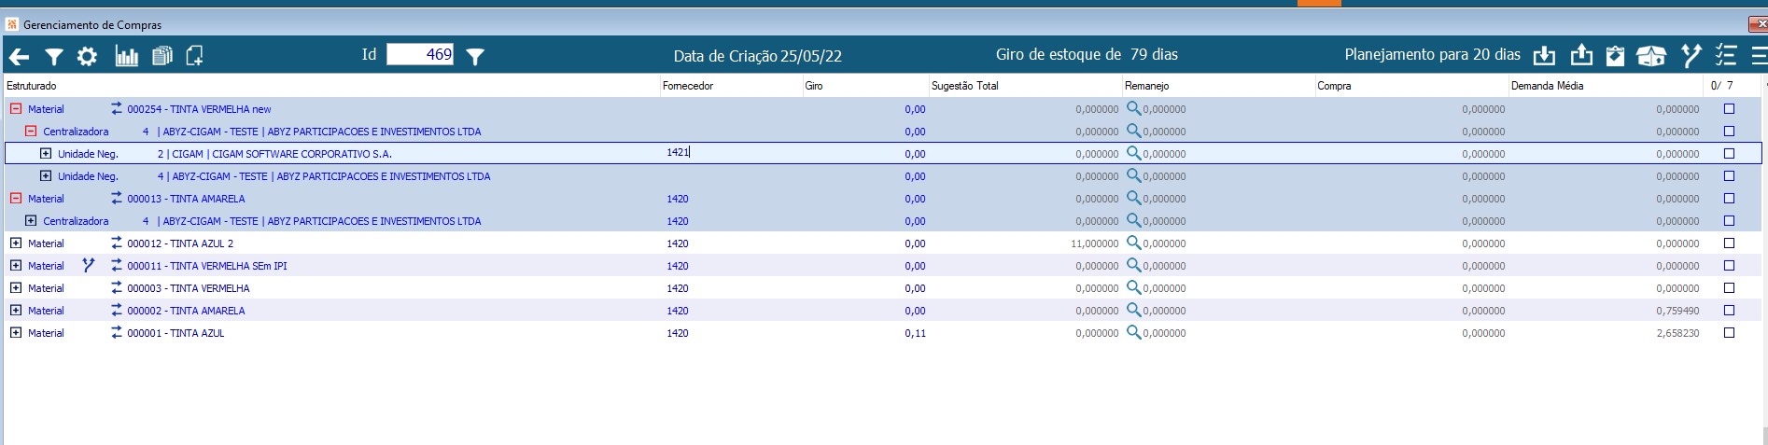The width and height of the screenshot is (1768, 445).
Task: Click the Id input field showing 469
Action: pyautogui.click(x=420, y=55)
